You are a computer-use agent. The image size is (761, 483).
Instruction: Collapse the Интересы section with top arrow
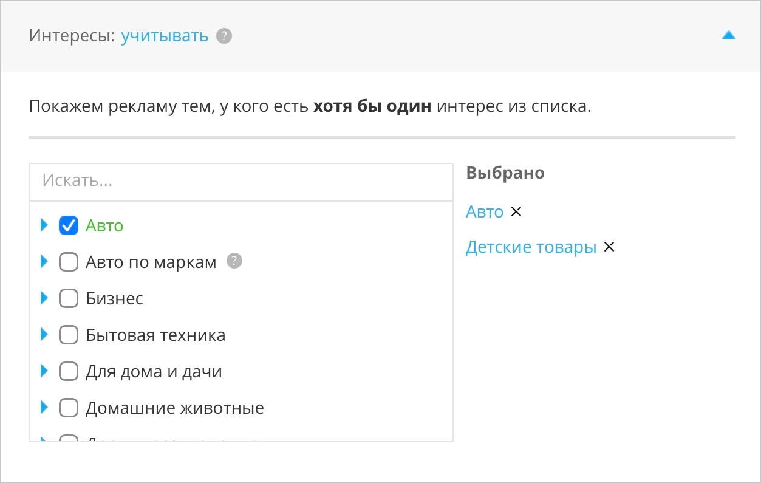pos(728,35)
